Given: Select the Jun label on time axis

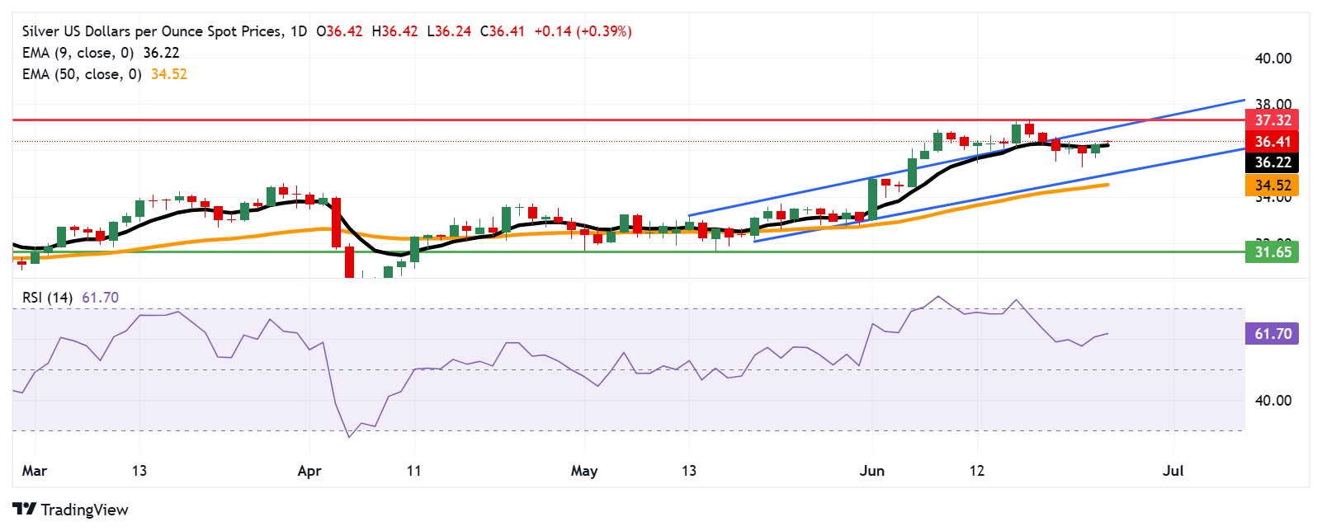Looking at the screenshot, I should (871, 471).
